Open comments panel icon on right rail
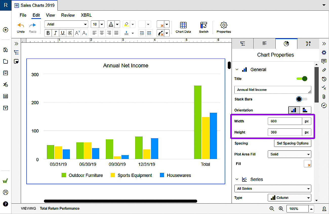This screenshot has height=214, width=329. click(324, 61)
